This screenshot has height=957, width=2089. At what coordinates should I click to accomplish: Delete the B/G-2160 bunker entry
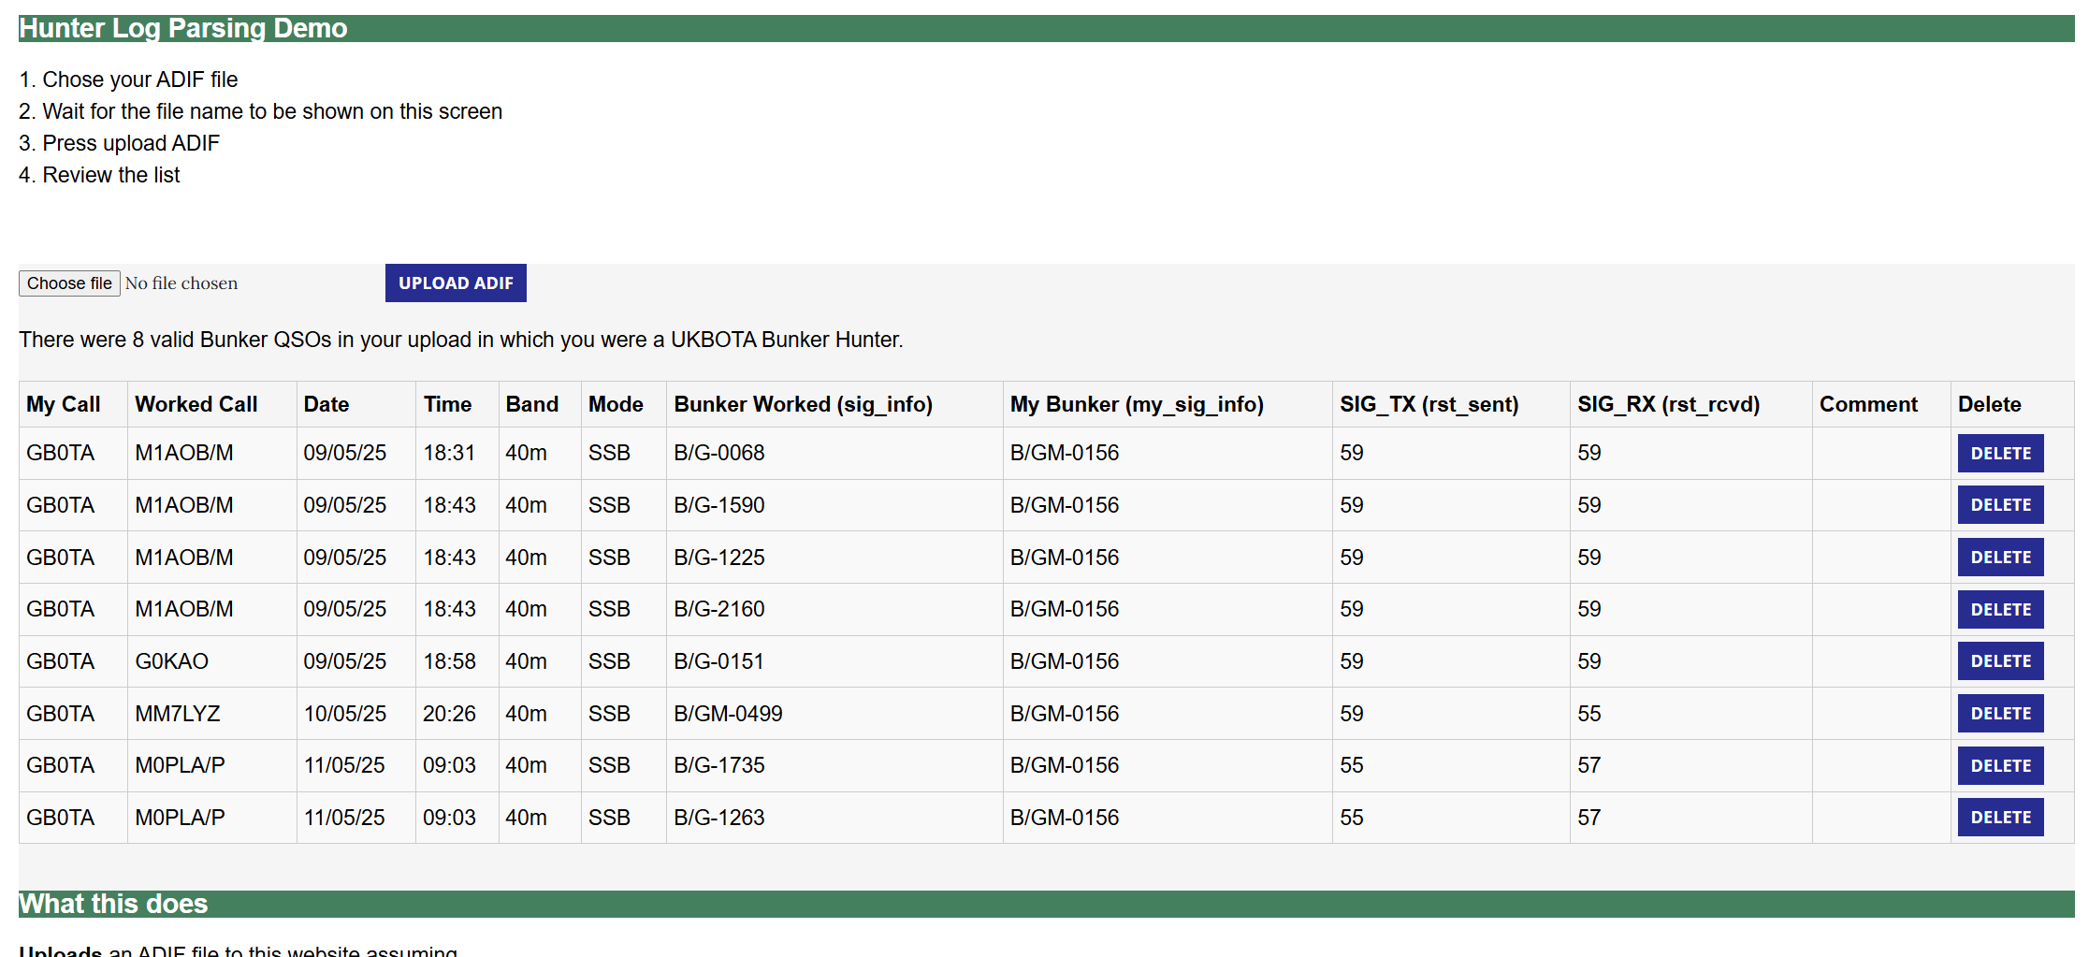[x=1999, y=610]
